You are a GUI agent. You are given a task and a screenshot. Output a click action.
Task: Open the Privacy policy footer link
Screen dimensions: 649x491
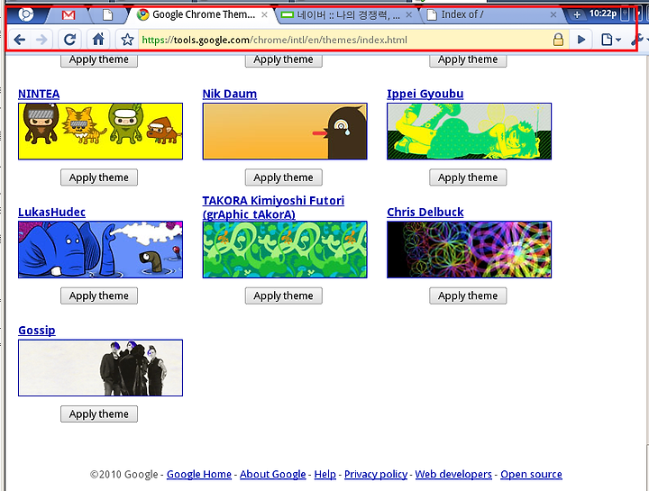(376, 474)
